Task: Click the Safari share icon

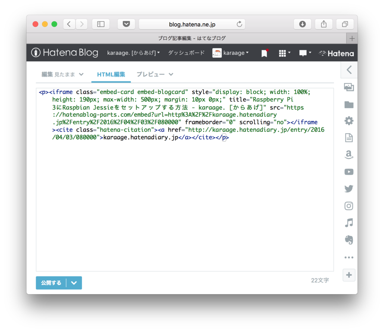Action: (324, 24)
